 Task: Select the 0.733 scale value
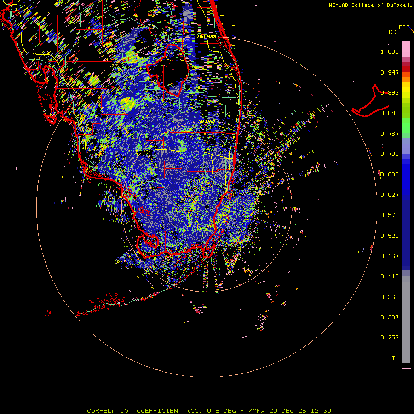tap(390, 154)
